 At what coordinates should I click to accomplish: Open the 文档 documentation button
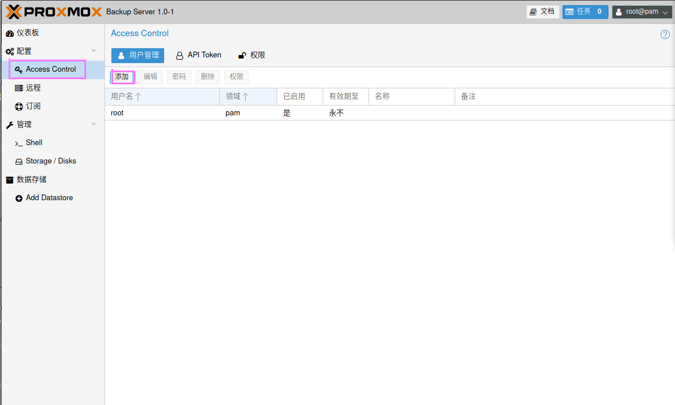pos(542,12)
